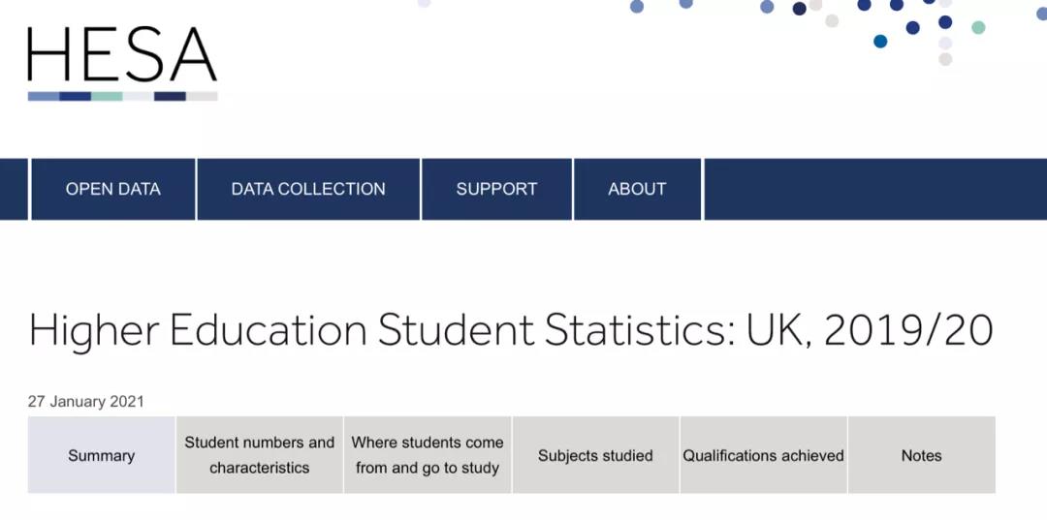1047x520 pixels.
Task: Click the light grey segment ending the logo bar
Action: point(203,97)
